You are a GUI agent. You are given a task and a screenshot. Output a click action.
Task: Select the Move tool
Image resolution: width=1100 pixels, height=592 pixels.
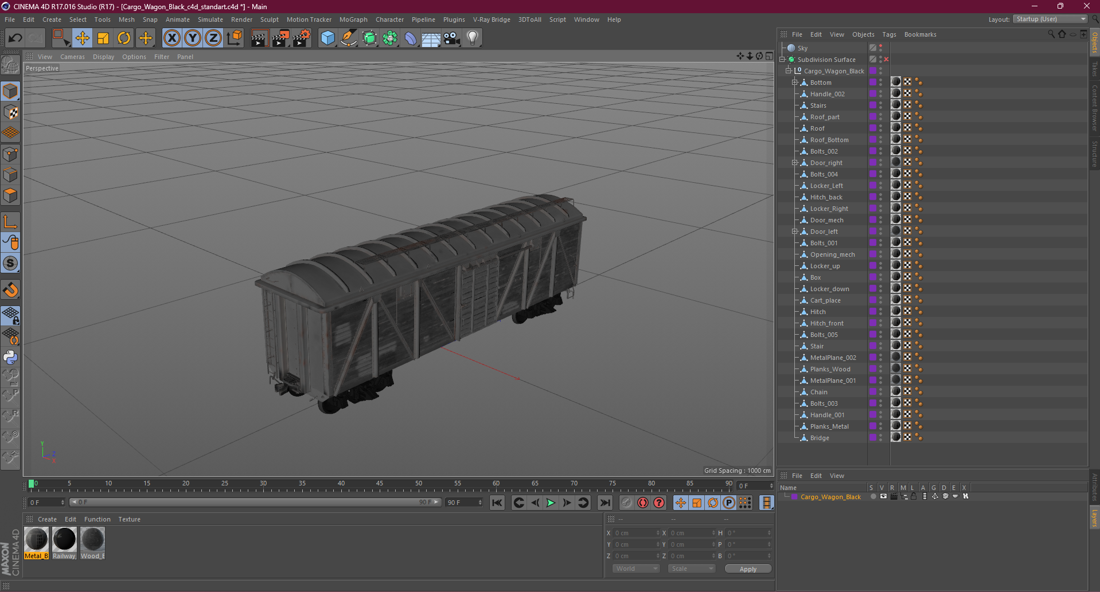[82, 38]
